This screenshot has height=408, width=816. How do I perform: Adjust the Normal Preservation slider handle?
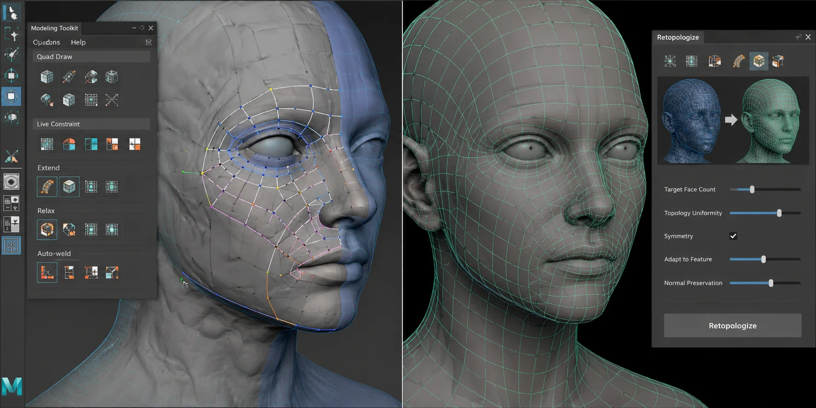tap(771, 283)
